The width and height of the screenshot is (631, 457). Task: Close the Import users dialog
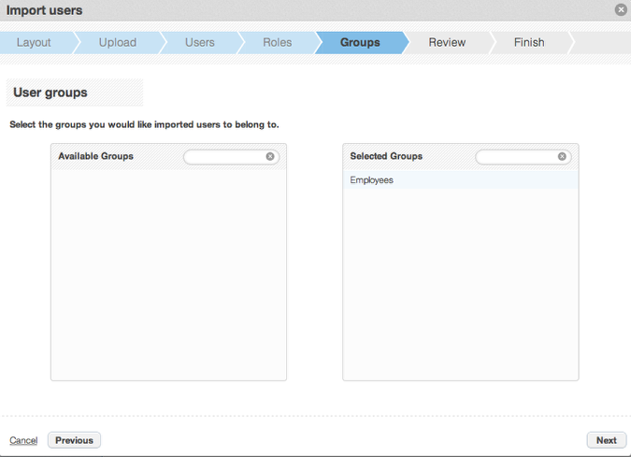tap(621, 9)
